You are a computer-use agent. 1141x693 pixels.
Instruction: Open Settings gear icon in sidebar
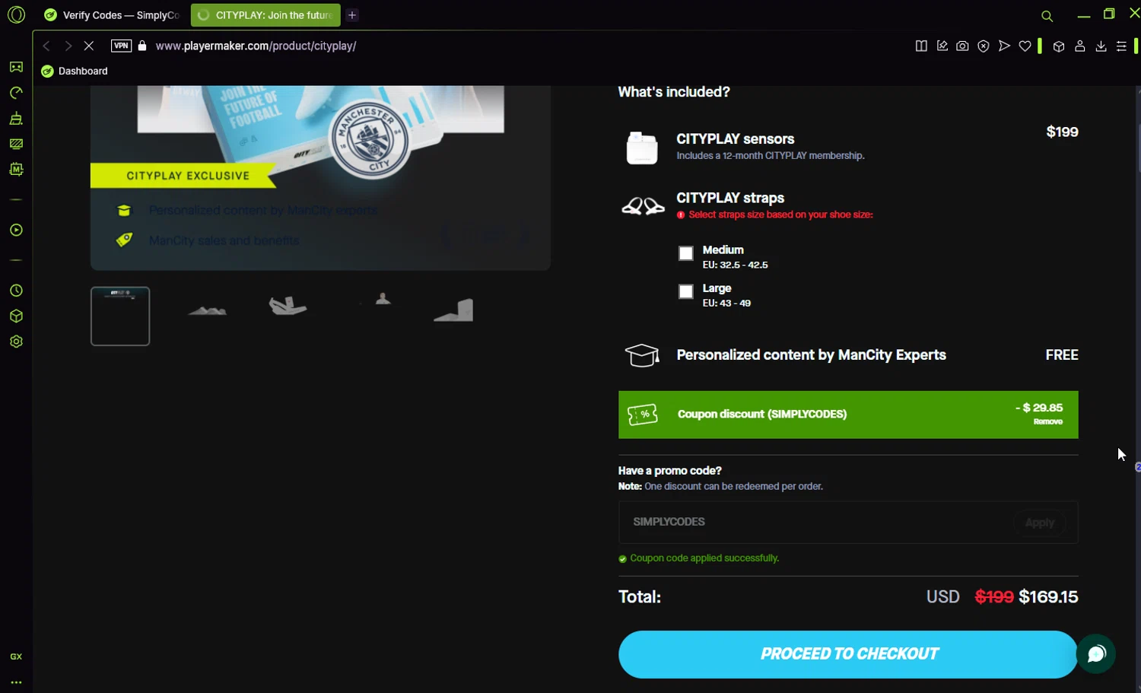(16, 342)
